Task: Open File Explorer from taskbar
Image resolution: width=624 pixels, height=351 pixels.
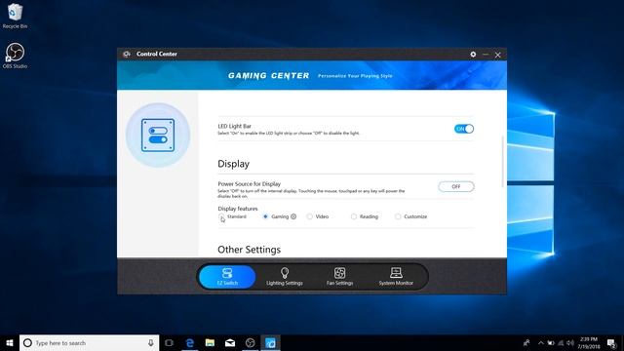Action: [x=210, y=342]
